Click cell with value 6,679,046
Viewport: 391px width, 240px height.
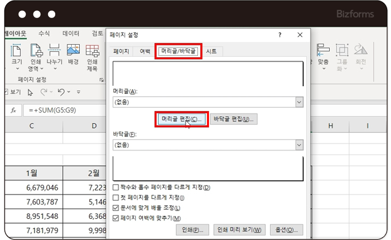33,188
